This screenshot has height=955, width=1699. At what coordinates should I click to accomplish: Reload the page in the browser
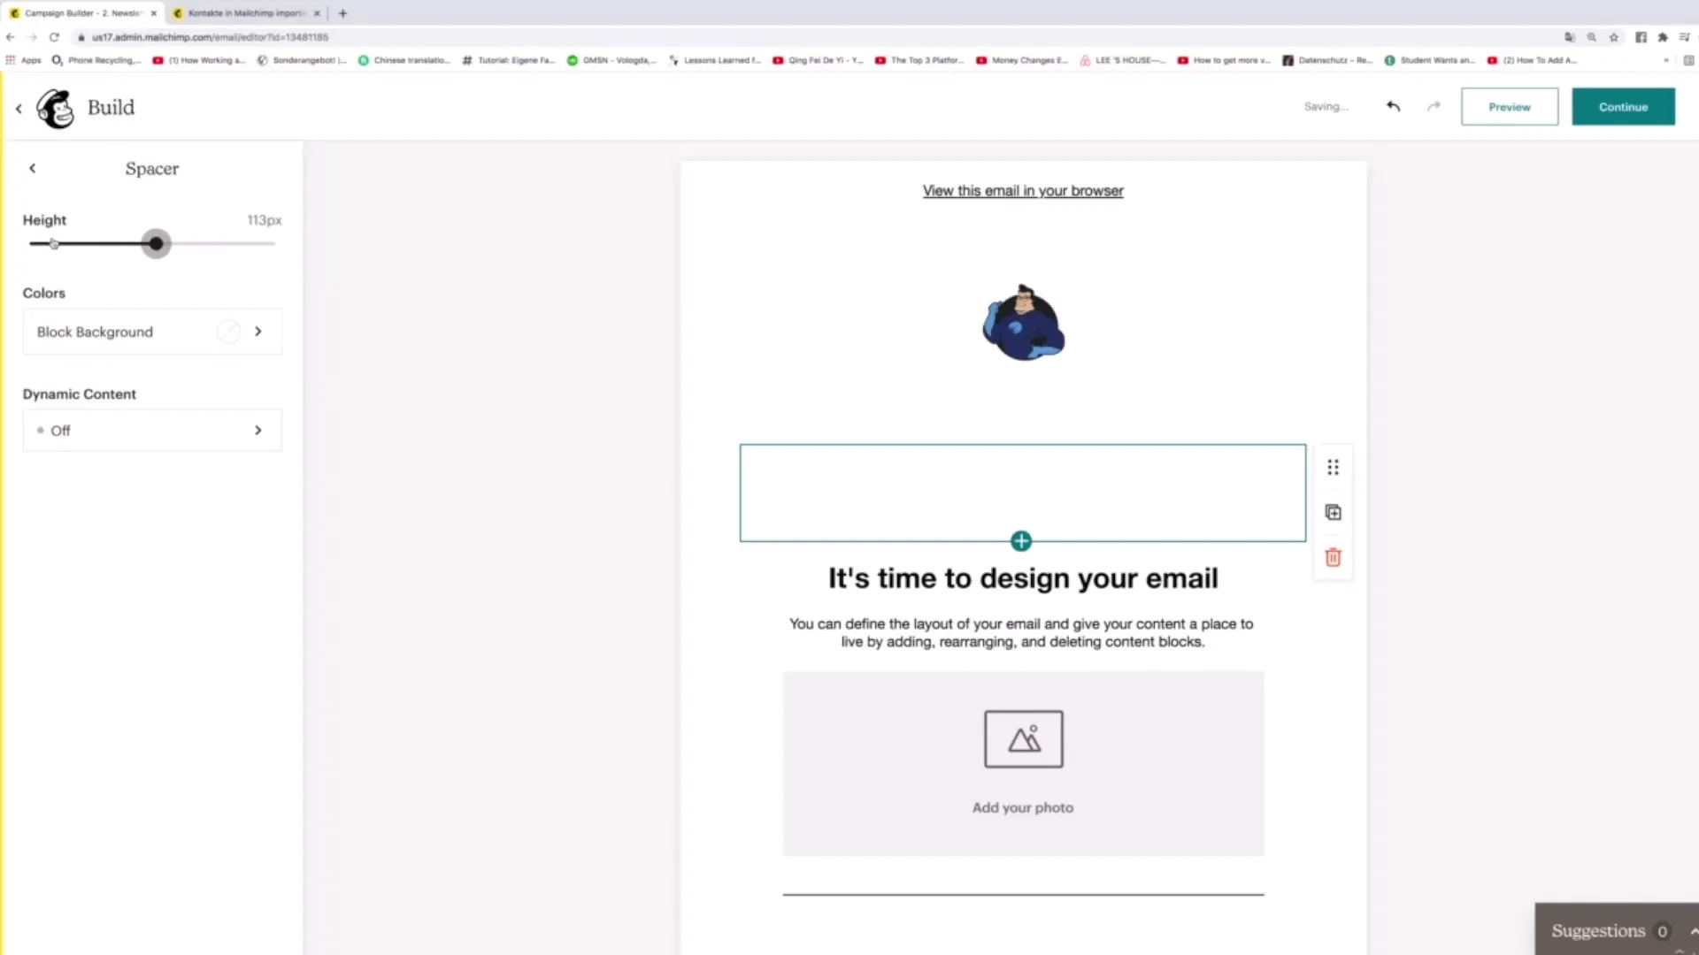point(54,37)
